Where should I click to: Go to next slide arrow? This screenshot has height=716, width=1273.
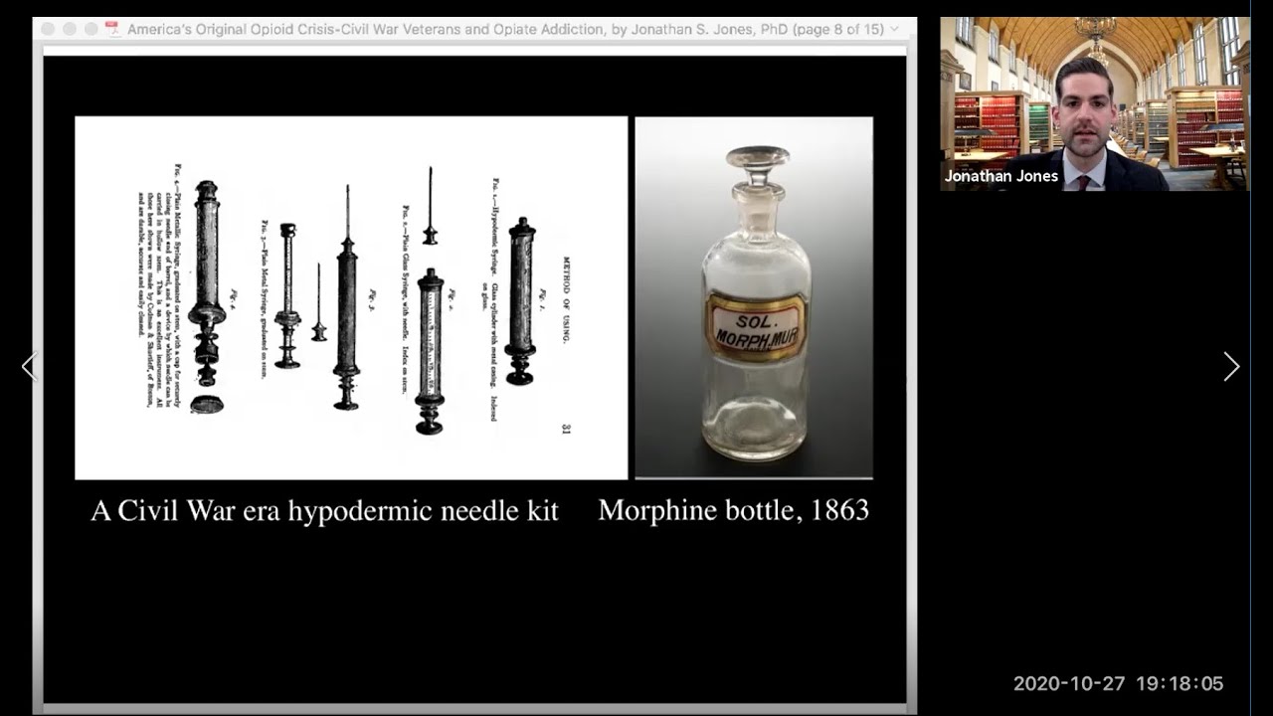[x=1231, y=367]
